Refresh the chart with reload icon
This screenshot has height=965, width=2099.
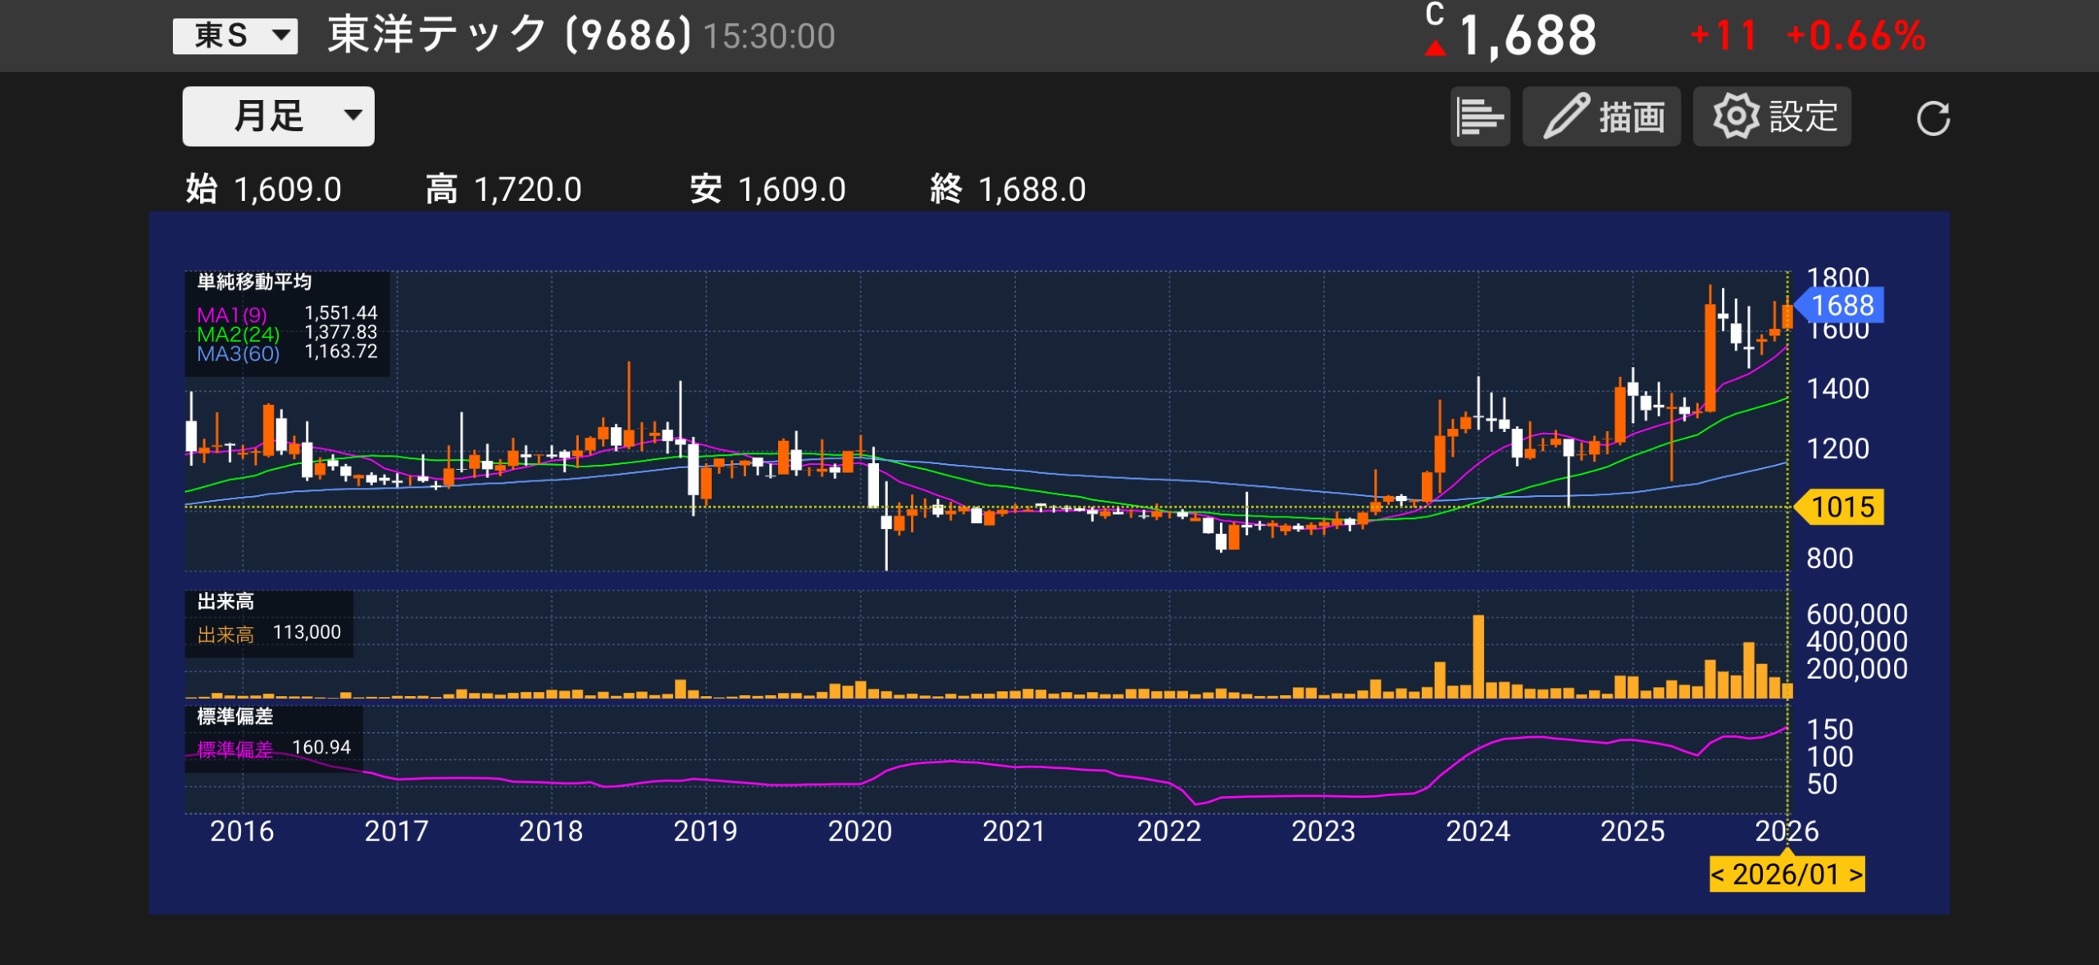(1932, 118)
